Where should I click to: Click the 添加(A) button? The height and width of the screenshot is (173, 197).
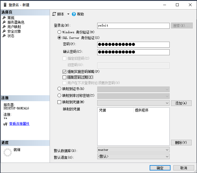[x=181, y=103]
